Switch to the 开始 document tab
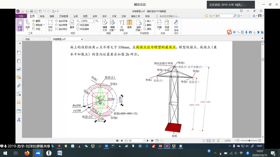The width and height of the screenshot is (280, 157). [27, 39]
